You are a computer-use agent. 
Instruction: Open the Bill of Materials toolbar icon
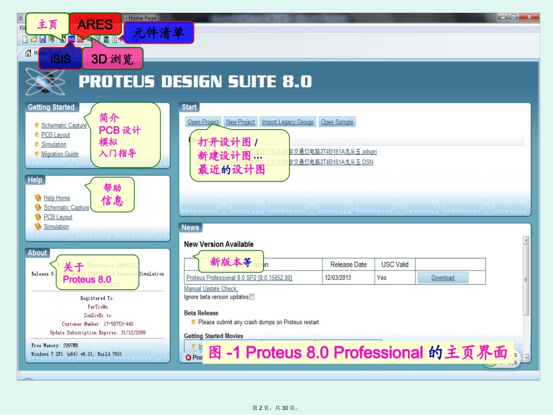pos(115,40)
